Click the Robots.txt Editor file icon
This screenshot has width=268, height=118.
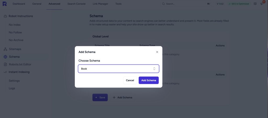coord(5,64)
